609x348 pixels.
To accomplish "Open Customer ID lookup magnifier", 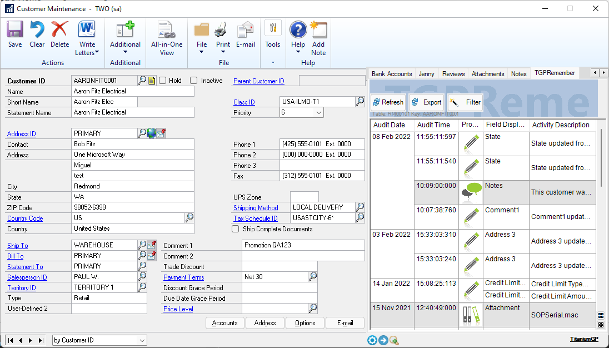I will tap(143, 81).
